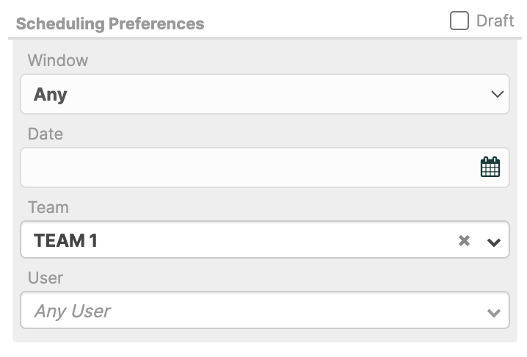Open the Window combo box showing Any
The width and height of the screenshot is (527, 357).
coord(265,94)
